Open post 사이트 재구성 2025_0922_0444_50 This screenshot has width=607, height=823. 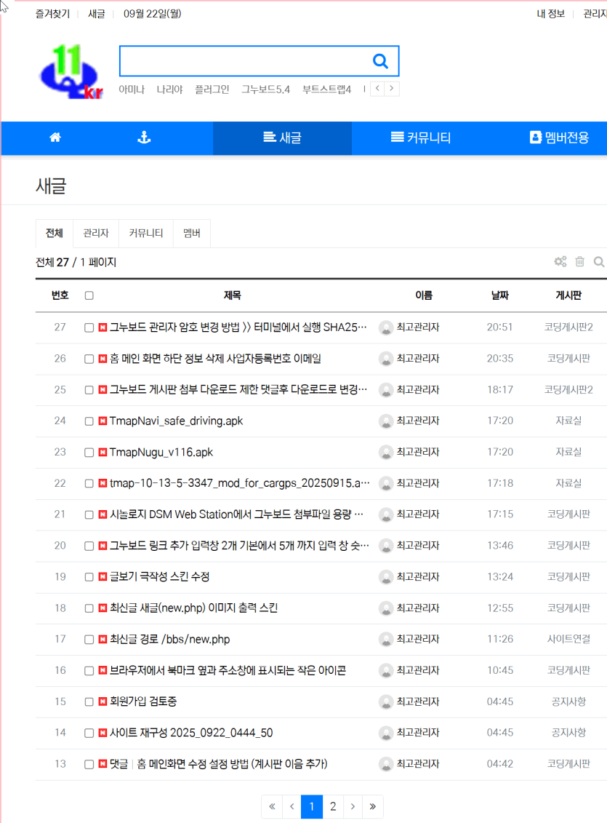pos(191,733)
